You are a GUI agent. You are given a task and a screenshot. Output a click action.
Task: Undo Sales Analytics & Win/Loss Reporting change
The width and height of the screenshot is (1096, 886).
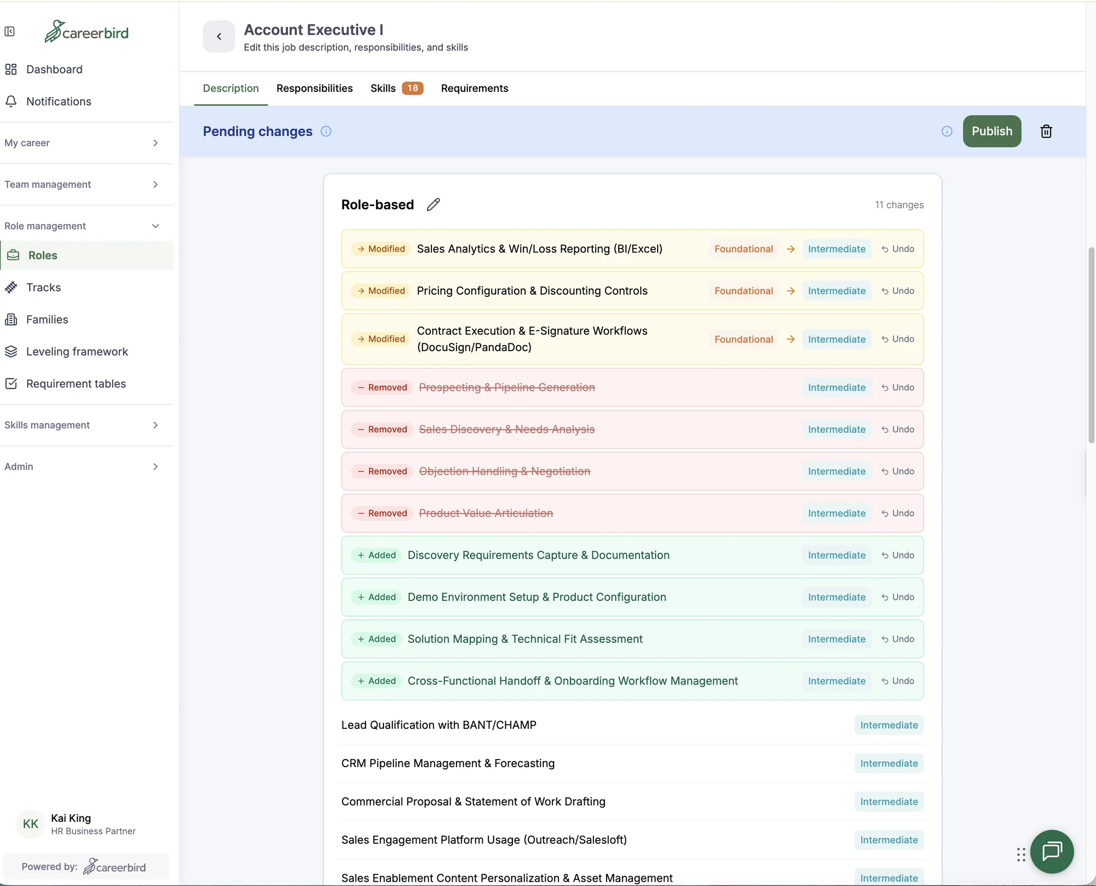click(898, 249)
